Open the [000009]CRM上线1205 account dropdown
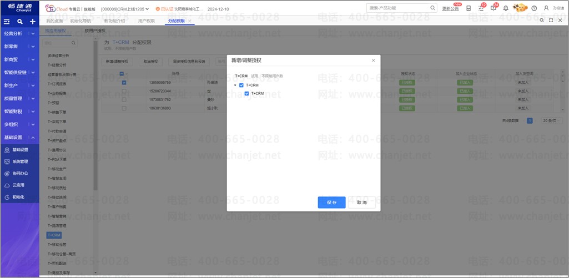 point(125,9)
